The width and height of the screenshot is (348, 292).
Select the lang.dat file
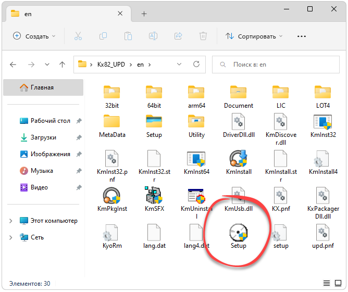pyautogui.click(x=154, y=237)
